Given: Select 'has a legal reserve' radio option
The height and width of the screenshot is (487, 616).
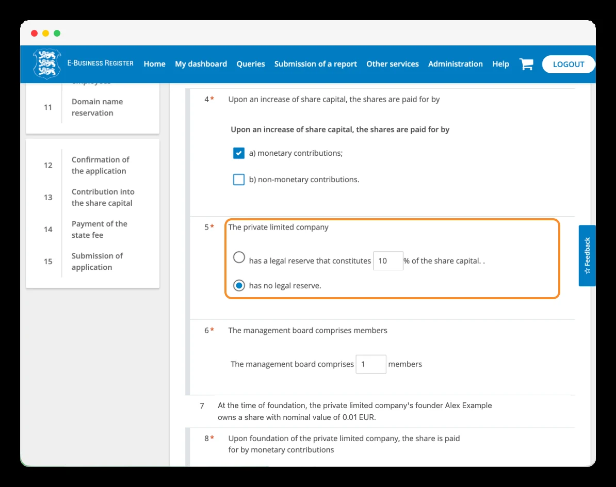Looking at the screenshot, I should 239,257.
